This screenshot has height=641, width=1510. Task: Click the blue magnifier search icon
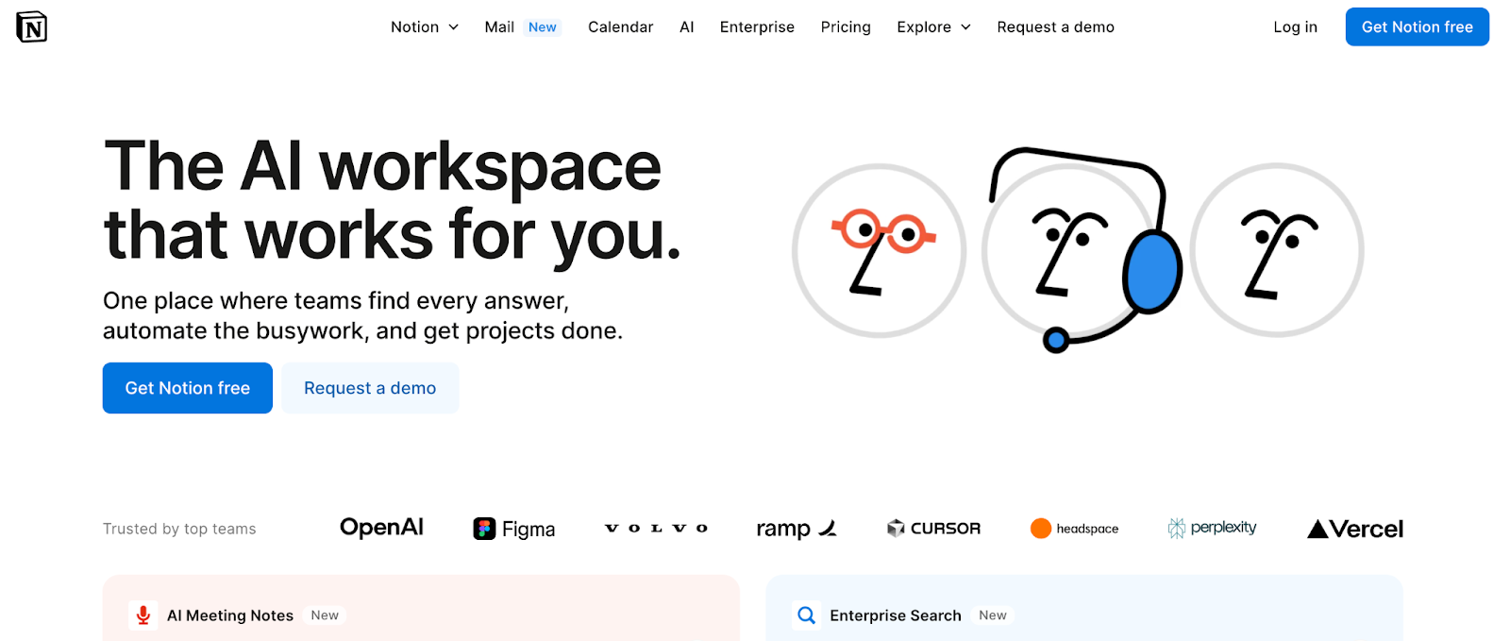pyautogui.click(x=807, y=616)
